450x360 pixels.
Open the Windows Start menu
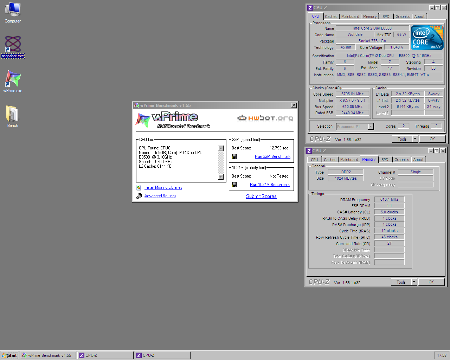click(x=9, y=355)
